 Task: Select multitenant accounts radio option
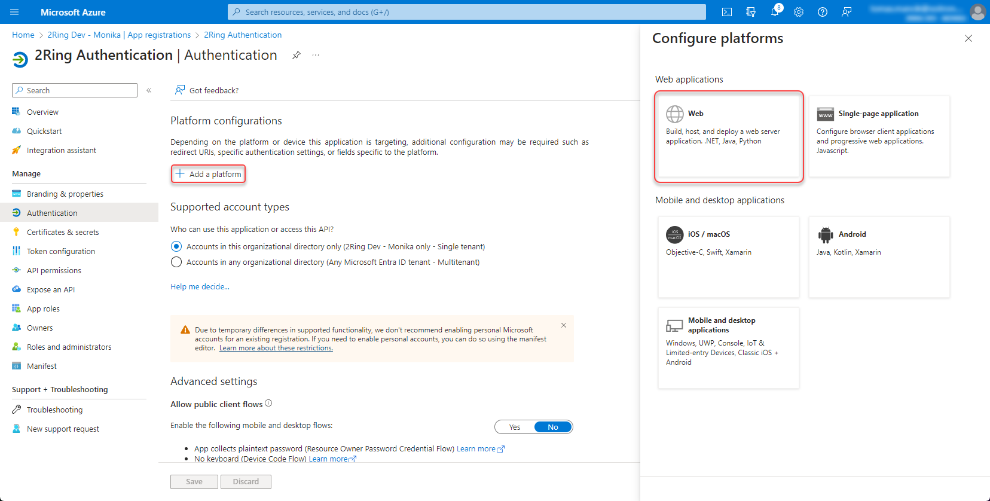coord(176,262)
